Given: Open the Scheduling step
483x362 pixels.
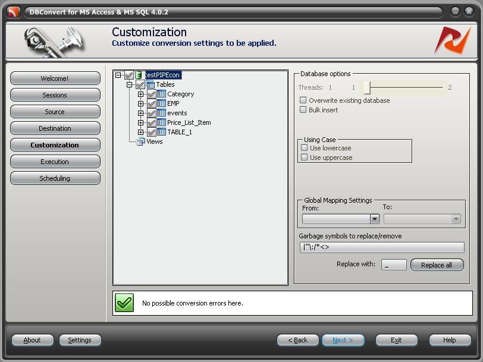Looking at the screenshot, I should 55,178.
